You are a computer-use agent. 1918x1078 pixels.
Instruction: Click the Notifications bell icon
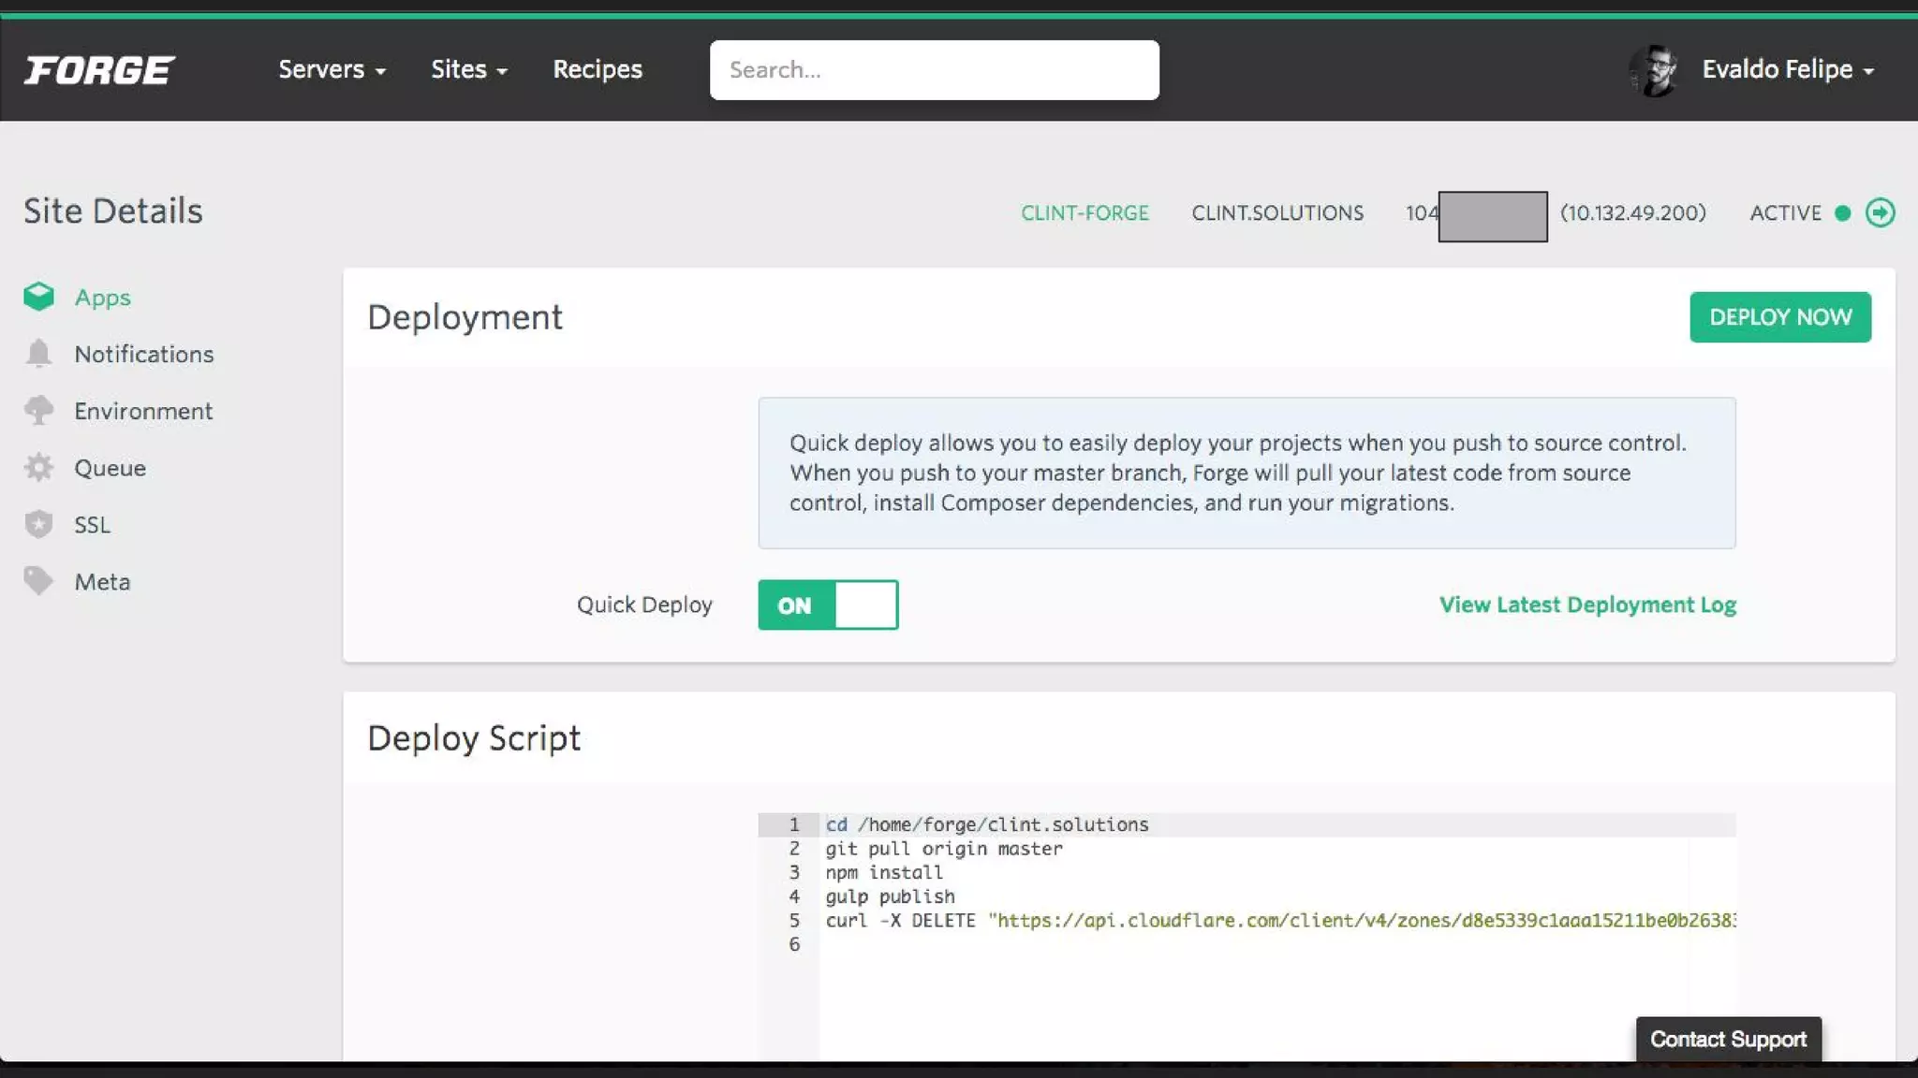click(x=38, y=354)
